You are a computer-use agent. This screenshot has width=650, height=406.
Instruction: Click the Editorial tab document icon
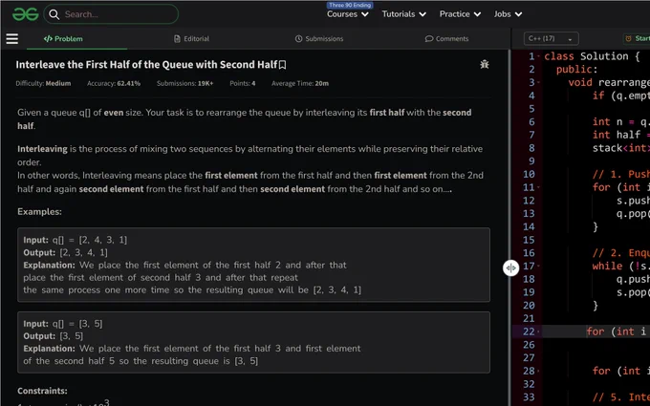pyautogui.click(x=177, y=38)
